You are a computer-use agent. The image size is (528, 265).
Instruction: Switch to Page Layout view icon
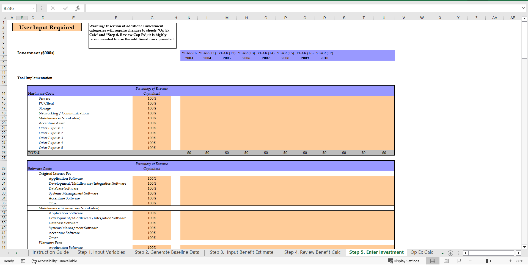coord(446,261)
